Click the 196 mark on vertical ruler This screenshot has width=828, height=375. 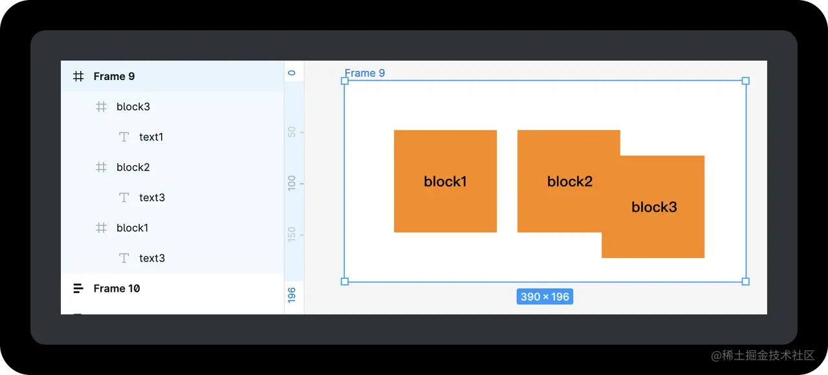[292, 295]
